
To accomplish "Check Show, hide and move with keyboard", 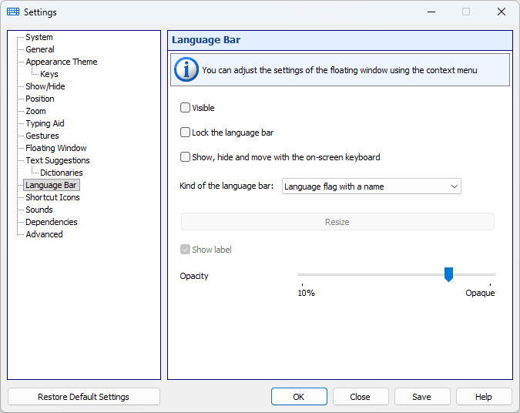I will tap(185, 157).
